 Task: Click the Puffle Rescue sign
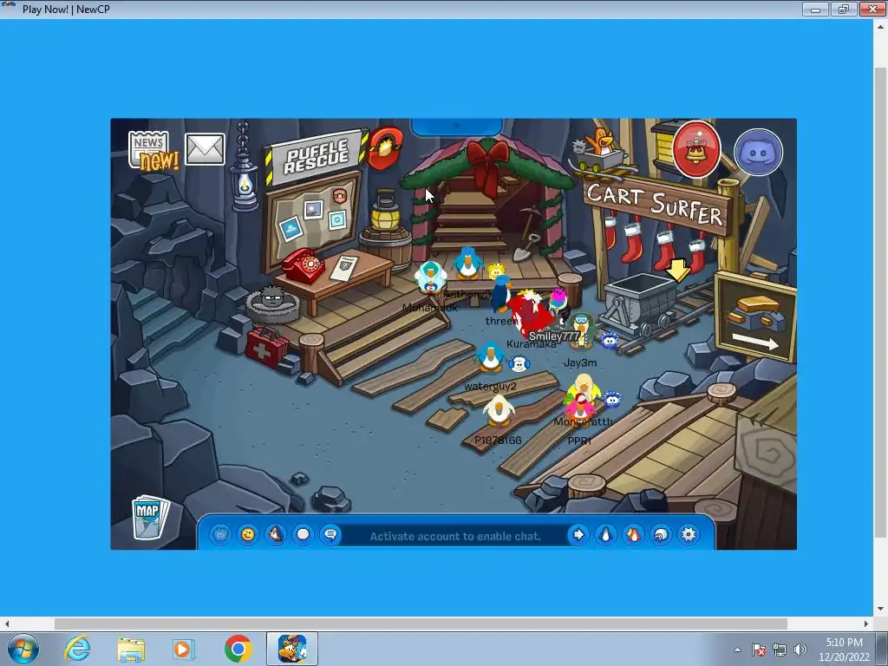[316, 156]
